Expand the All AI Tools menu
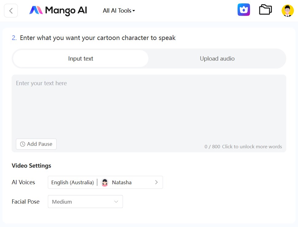This screenshot has height=227, width=298. pyautogui.click(x=119, y=11)
